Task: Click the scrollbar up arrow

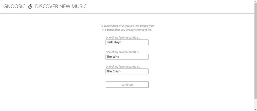Action: 255,1
